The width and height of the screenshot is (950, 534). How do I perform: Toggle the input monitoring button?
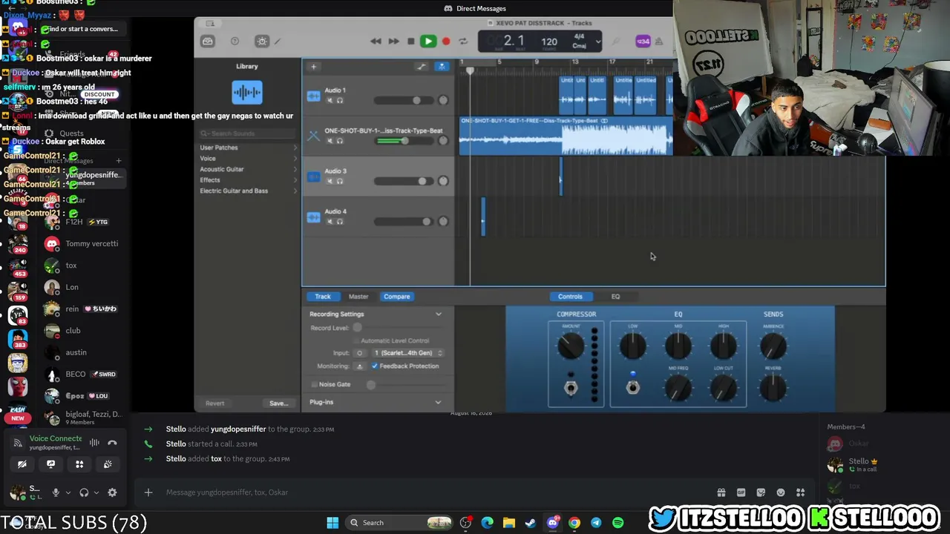tap(360, 366)
